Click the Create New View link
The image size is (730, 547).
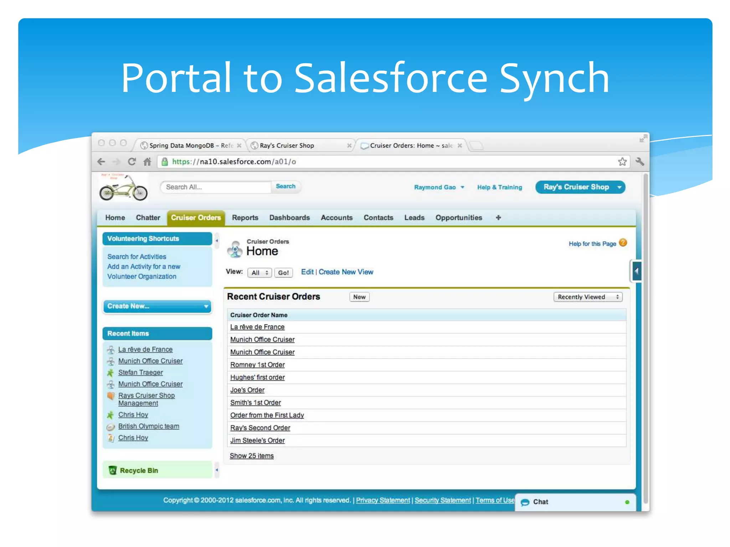pyautogui.click(x=346, y=272)
